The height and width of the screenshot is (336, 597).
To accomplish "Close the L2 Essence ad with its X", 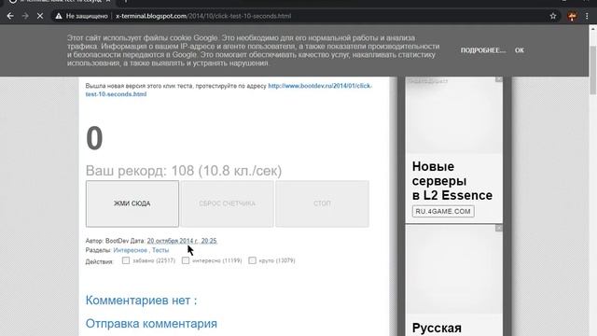I will (499, 79).
